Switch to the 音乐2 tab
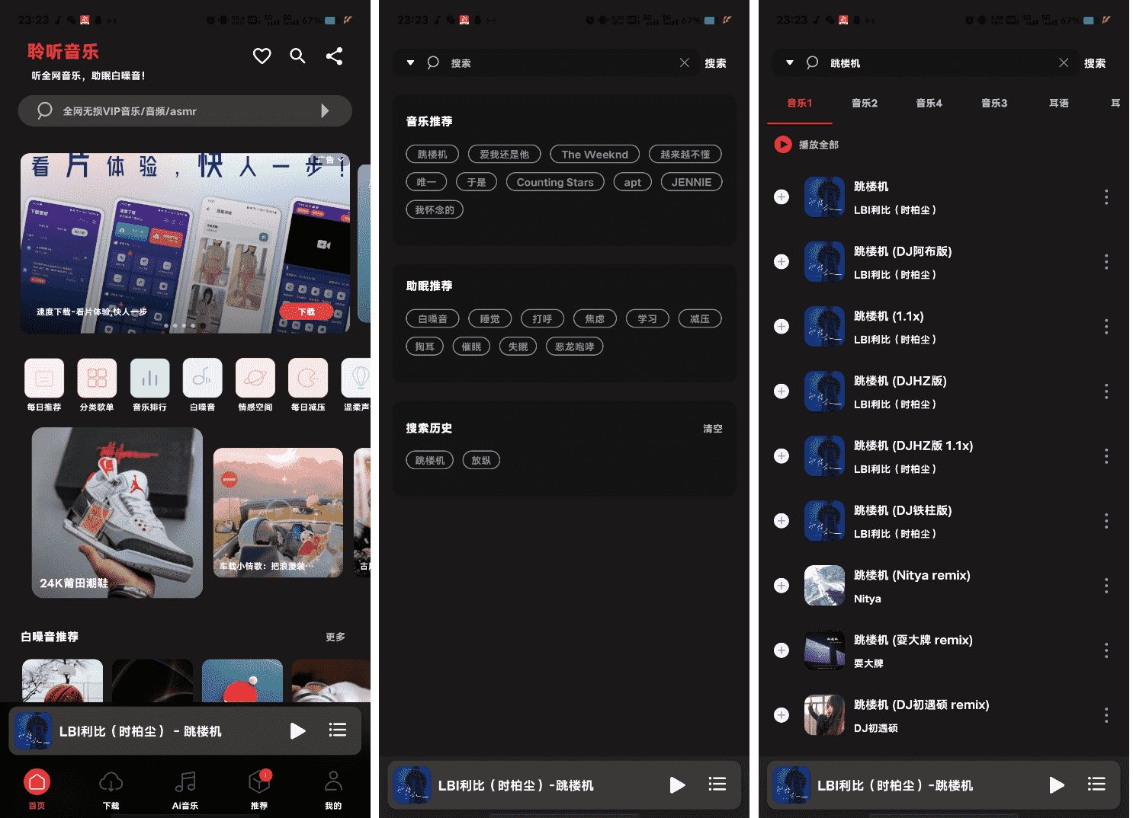 click(864, 104)
